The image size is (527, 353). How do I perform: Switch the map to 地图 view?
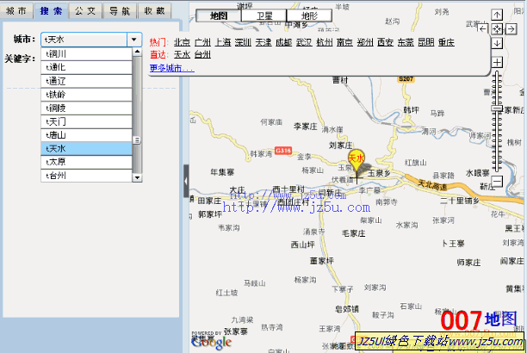point(219,15)
